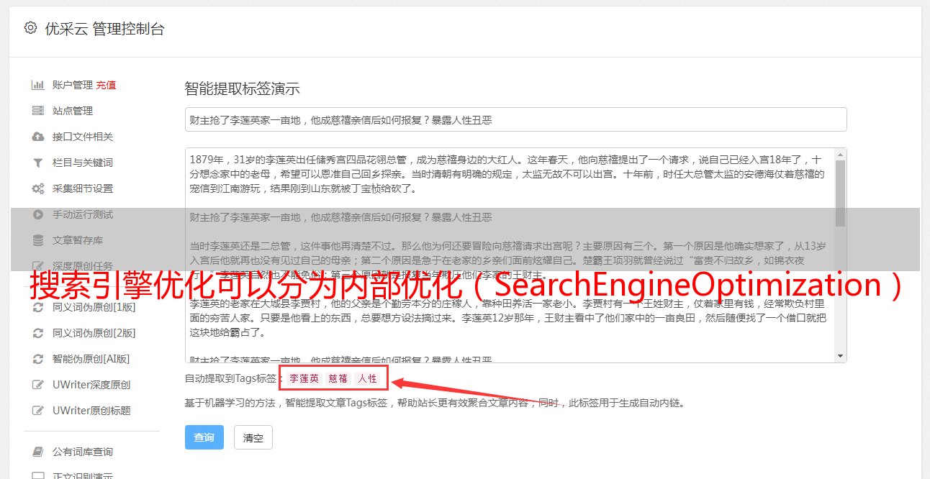Click the server icon next to 站点管理
The image size is (930, 479).
coord(38,111)
